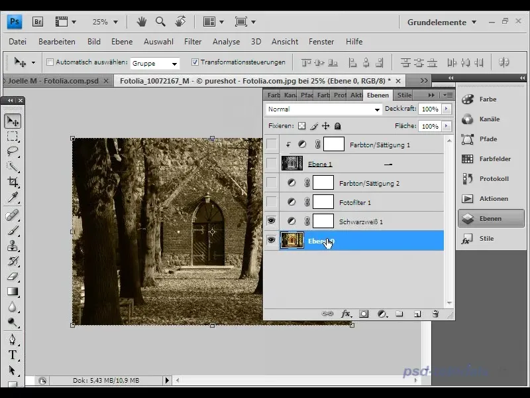
Task: Open layer style fx menu
Action: coord(346,314)
